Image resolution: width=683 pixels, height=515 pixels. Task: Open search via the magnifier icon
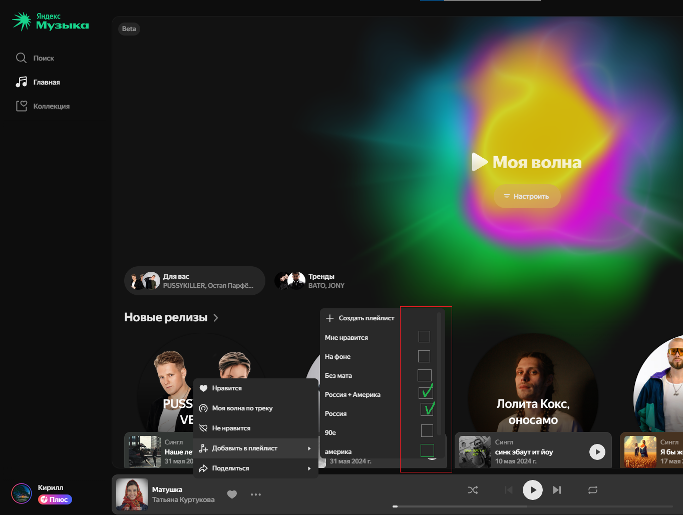coord(21,58)
